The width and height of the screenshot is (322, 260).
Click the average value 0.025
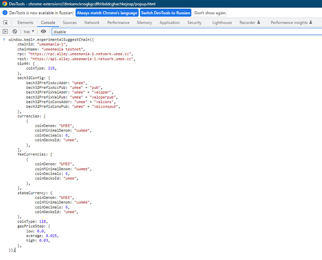coord(51,236)
